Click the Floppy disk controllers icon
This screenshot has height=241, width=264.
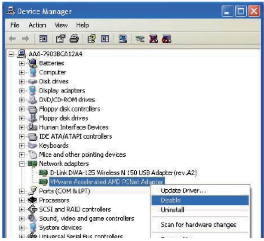32,109
